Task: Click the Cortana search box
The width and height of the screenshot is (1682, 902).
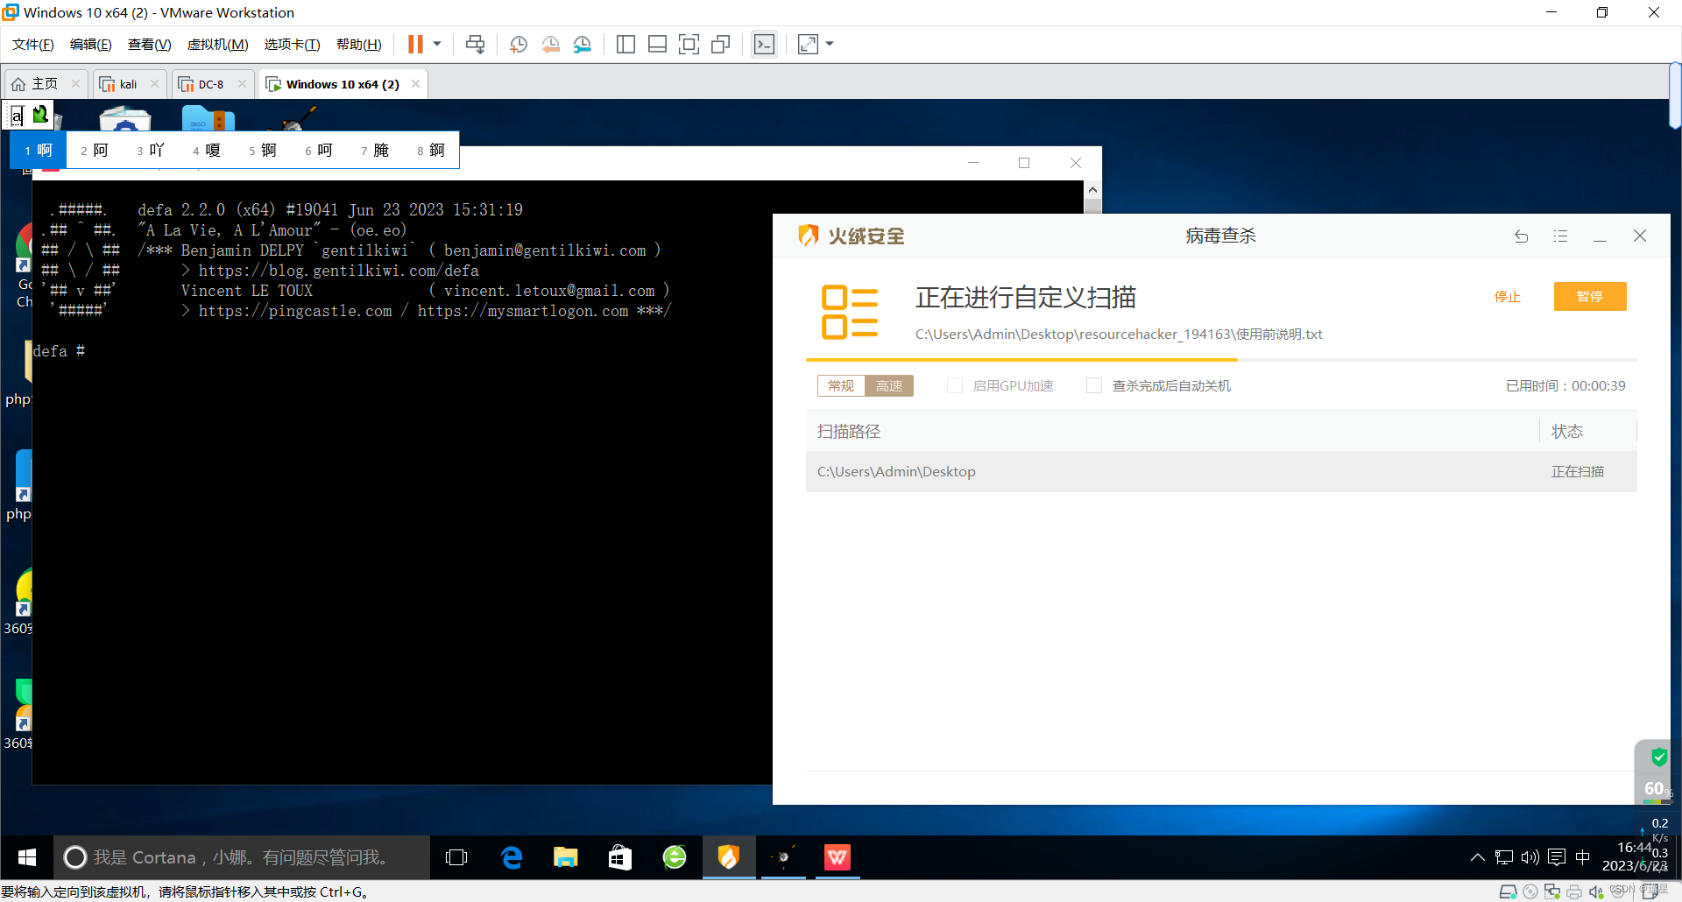Action: (x=243, y=857)
